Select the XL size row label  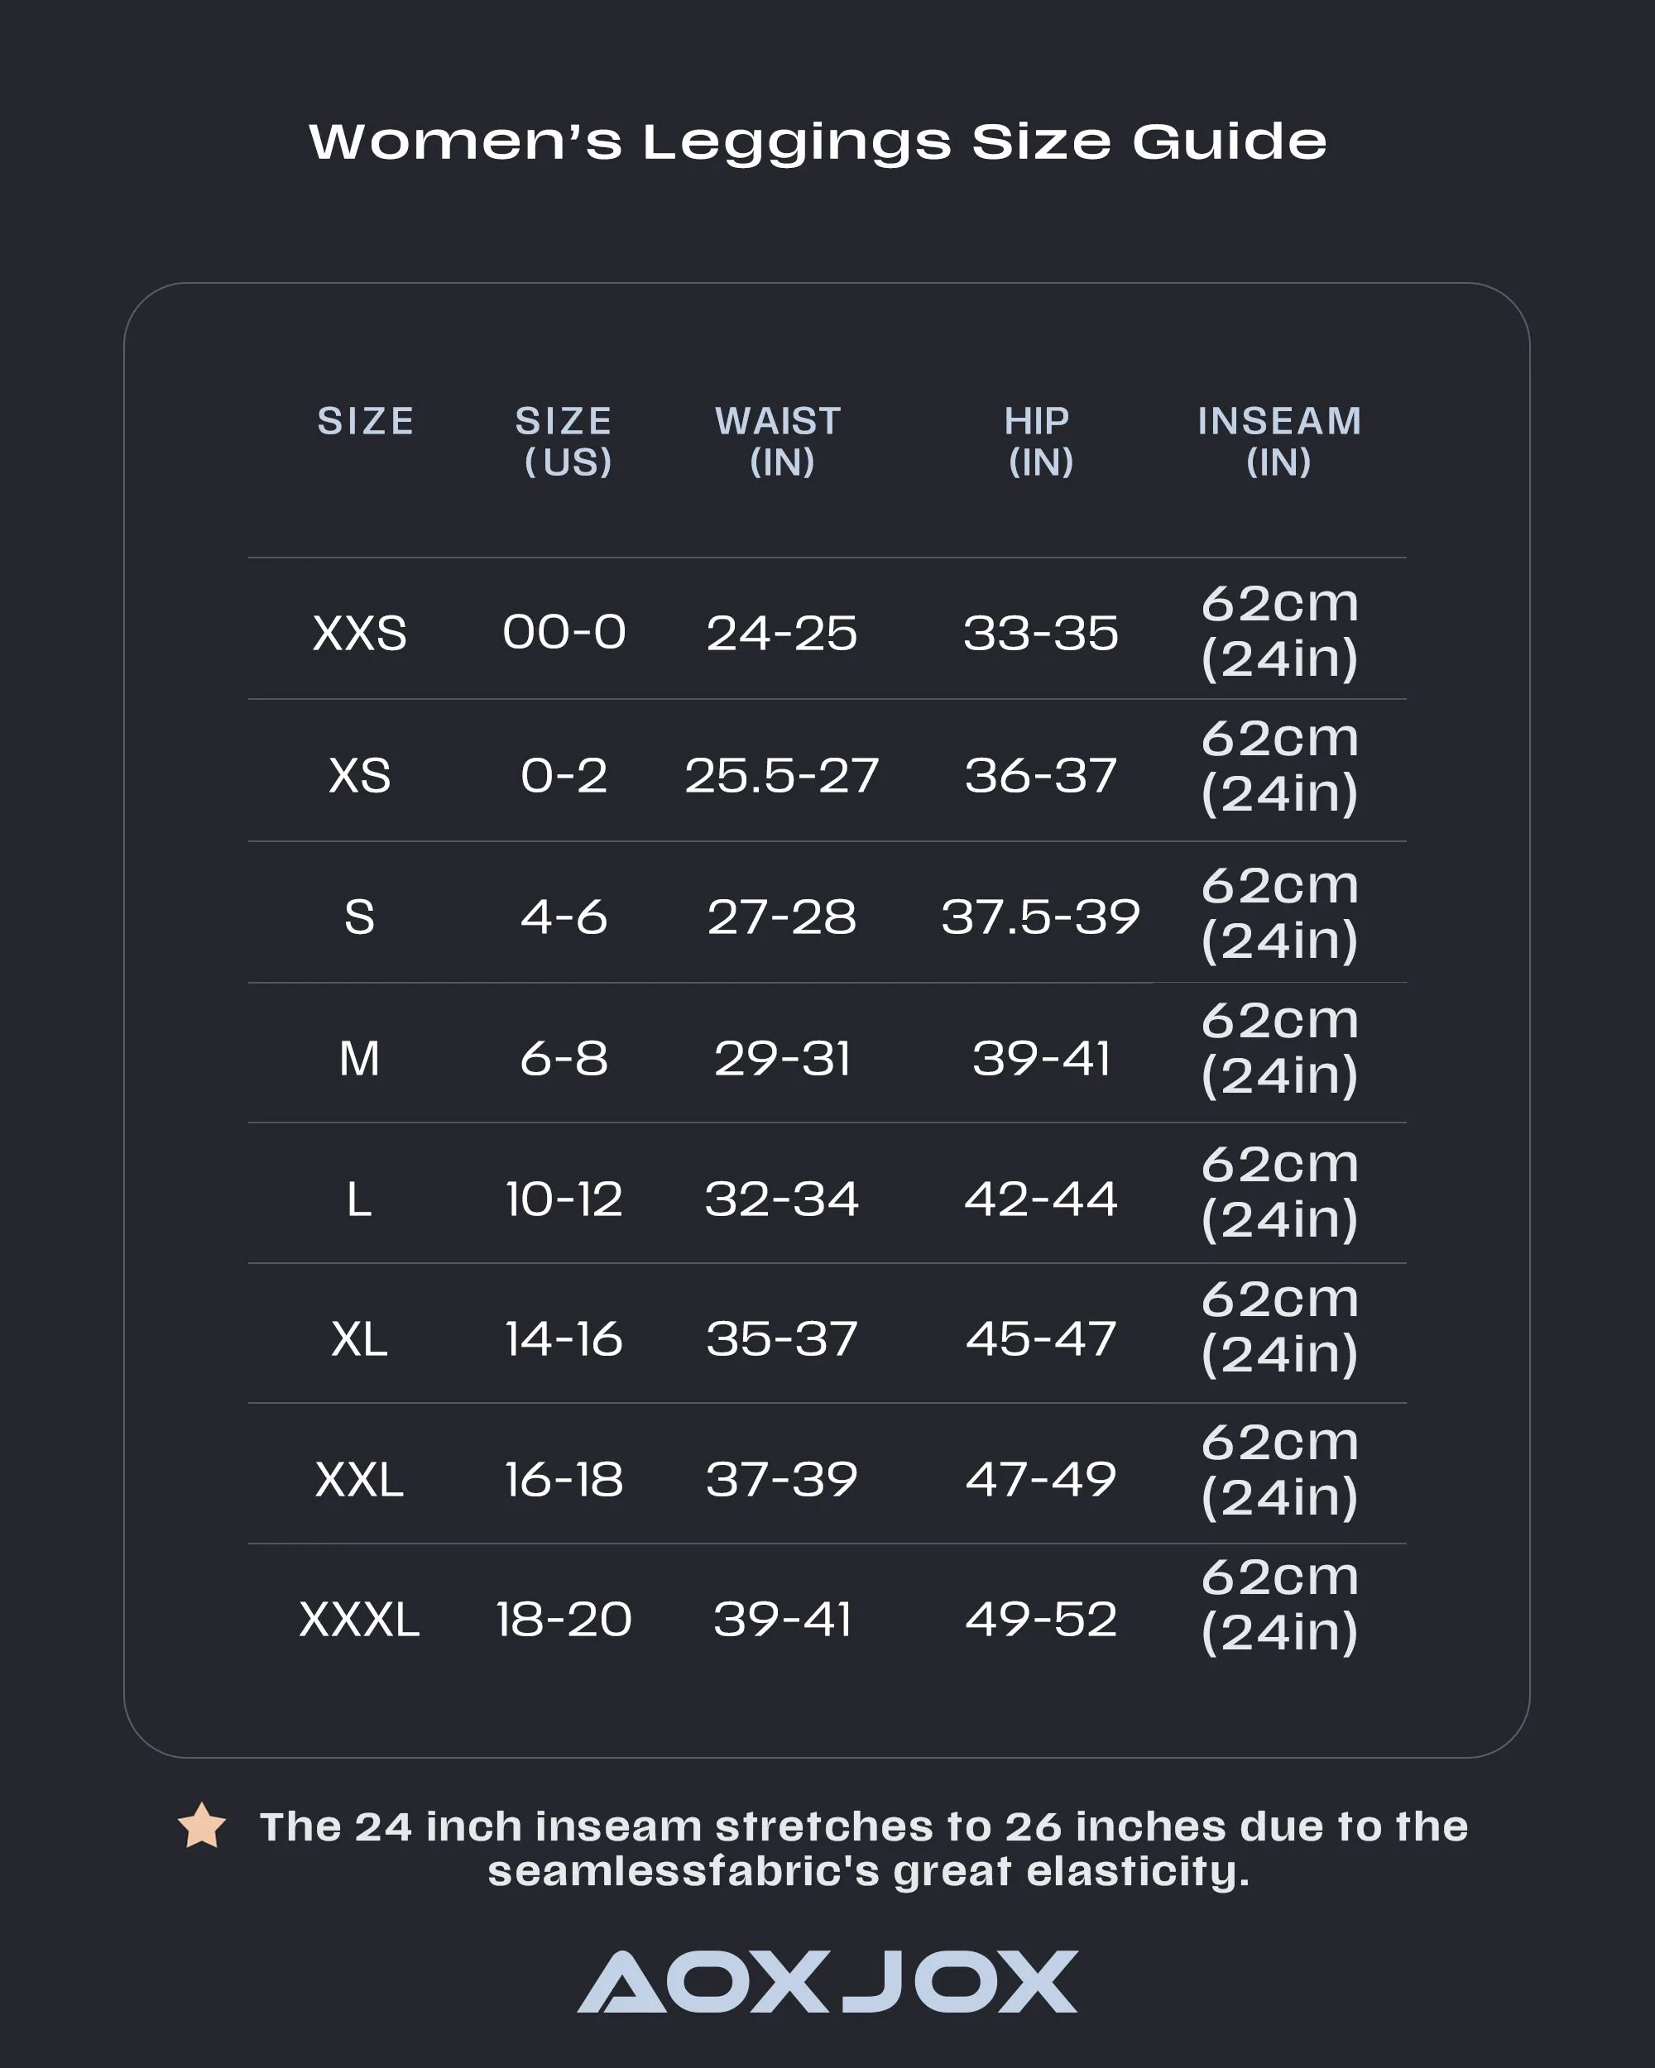[360, 1339]
